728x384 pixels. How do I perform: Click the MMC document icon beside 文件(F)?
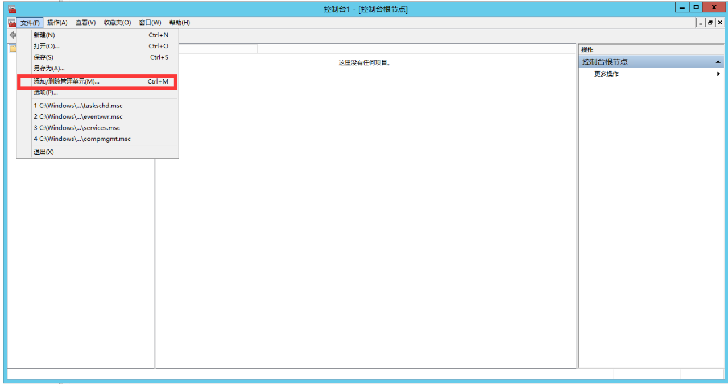(x=12, y=23)
